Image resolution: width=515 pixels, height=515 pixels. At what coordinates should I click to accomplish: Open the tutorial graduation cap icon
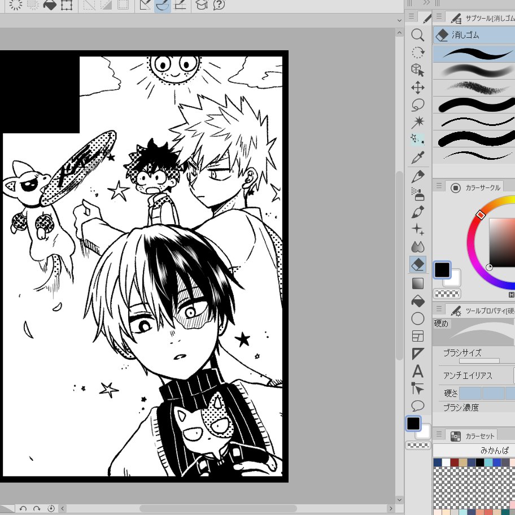click(x=202, y=5)
